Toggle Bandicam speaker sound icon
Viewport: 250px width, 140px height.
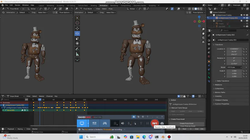(122, 123)
